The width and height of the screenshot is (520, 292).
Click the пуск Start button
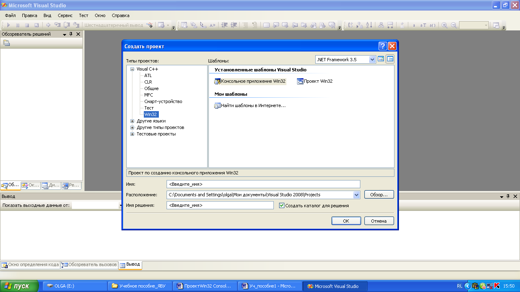pyautogui.click(x=19, y=286)
